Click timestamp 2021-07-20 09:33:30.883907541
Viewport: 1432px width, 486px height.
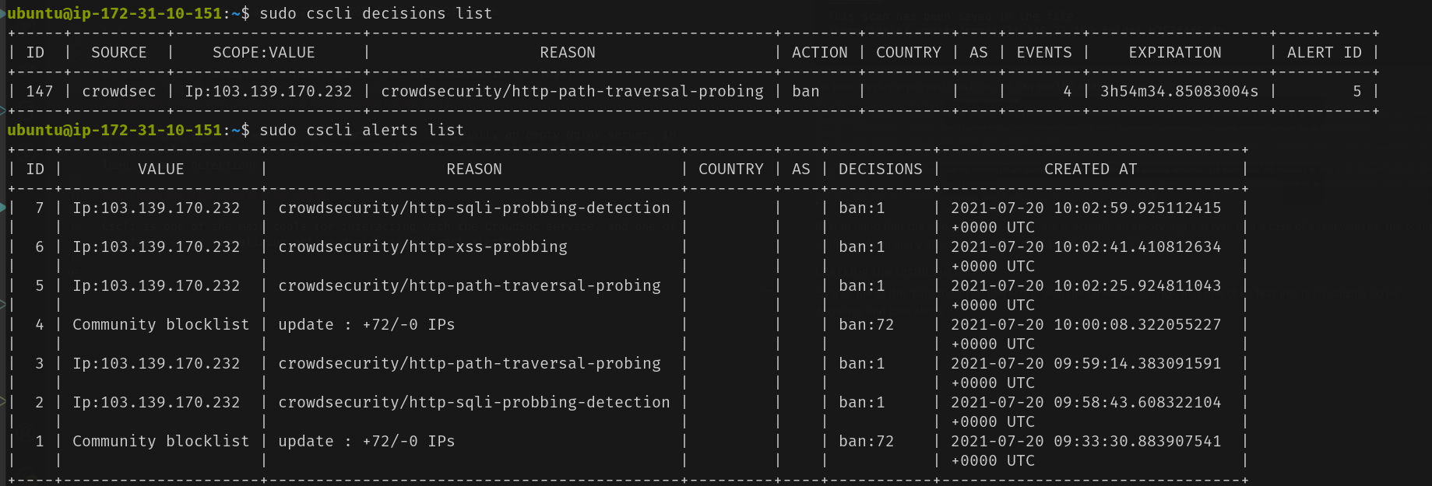(x=1086, y=441)
